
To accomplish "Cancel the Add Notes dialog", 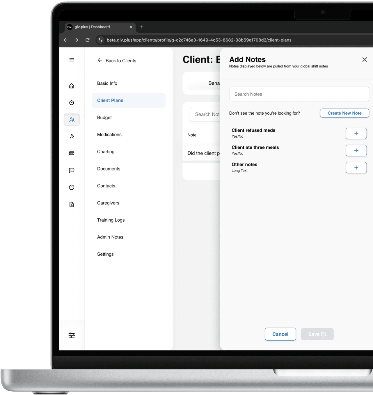I will [280, 334].
